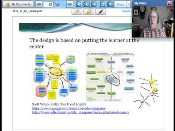Click the Tim Hand diagram image
175x131 pixels.
click(x=110, y=77)
